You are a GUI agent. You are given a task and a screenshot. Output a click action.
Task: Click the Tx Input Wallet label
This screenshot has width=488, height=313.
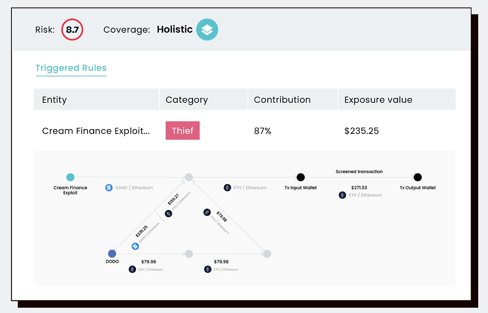[301, 188]
